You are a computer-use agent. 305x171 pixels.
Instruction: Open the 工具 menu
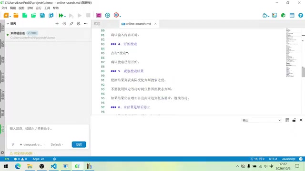47,8
